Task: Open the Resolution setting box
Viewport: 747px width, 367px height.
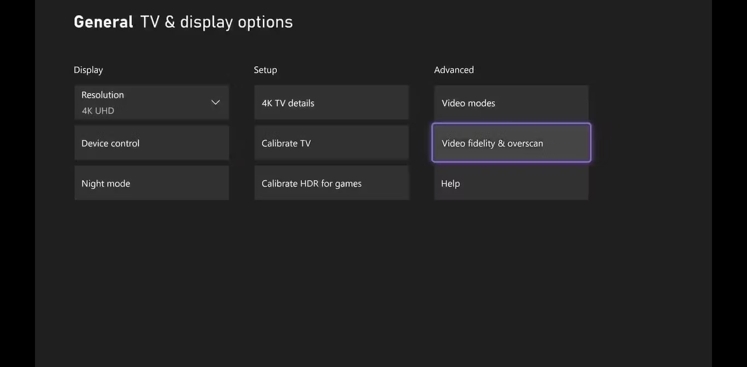Action: (151, 102)
